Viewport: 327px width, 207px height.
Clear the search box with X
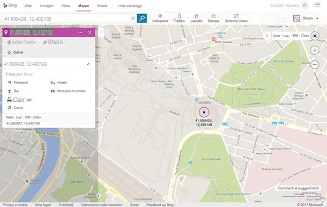click(133, 19)
